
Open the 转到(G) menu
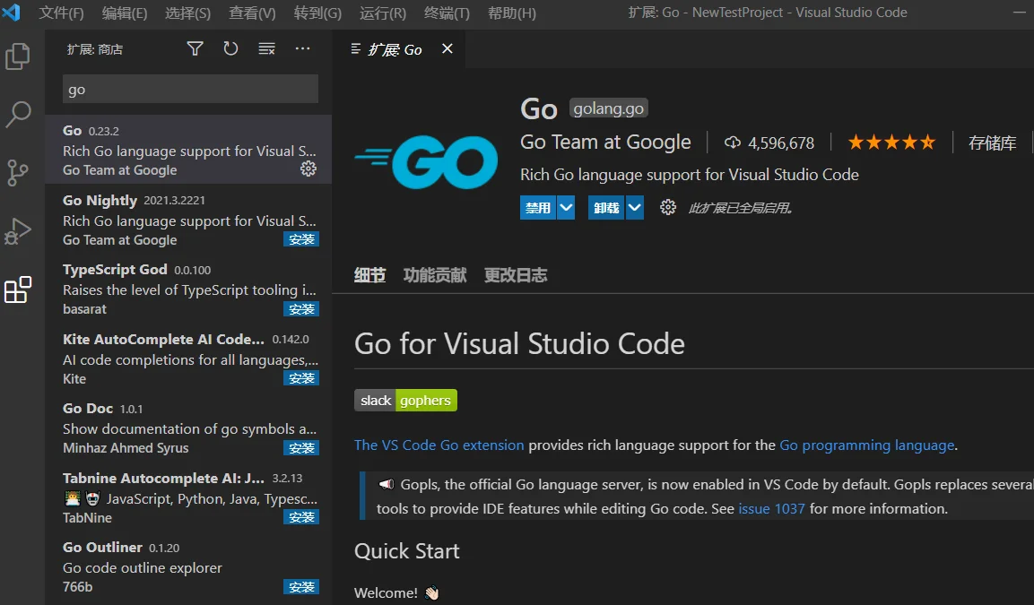317,13
